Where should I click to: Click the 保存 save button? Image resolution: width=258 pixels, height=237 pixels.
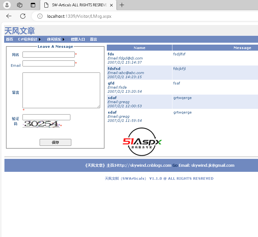point(55,142)
